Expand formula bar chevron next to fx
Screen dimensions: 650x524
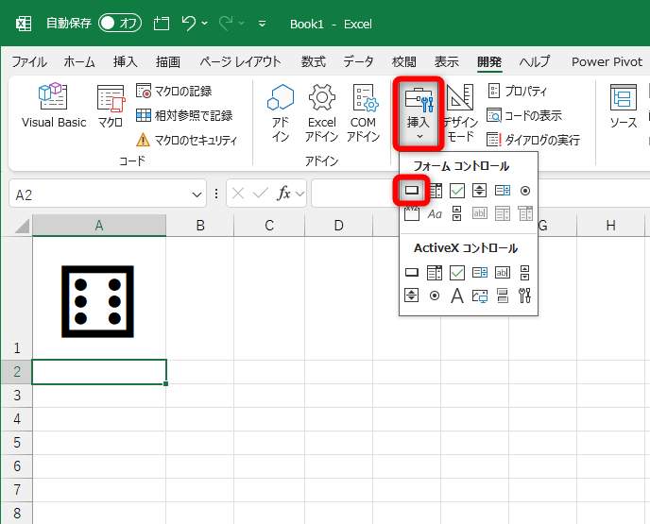300,194
